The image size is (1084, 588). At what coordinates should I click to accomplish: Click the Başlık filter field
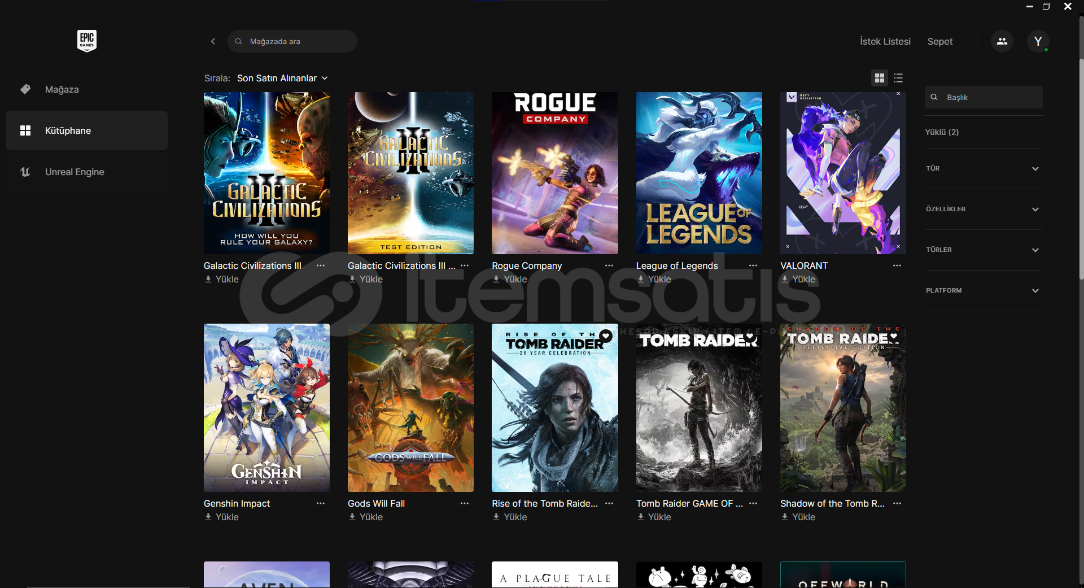984,97
